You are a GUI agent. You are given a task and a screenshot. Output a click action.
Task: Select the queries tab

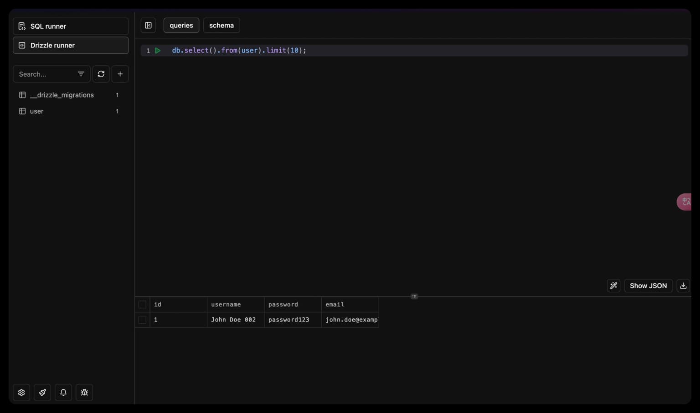pyautogui.click(x=181, y=26)
